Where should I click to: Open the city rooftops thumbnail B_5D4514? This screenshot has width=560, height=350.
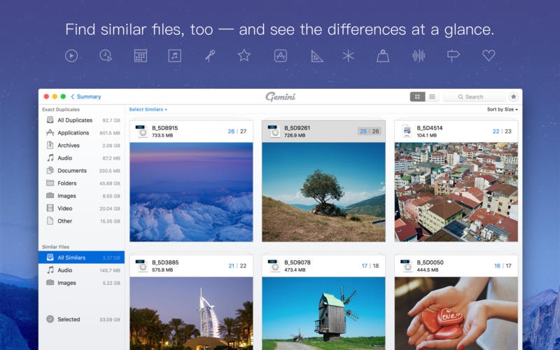pos(456,192)
